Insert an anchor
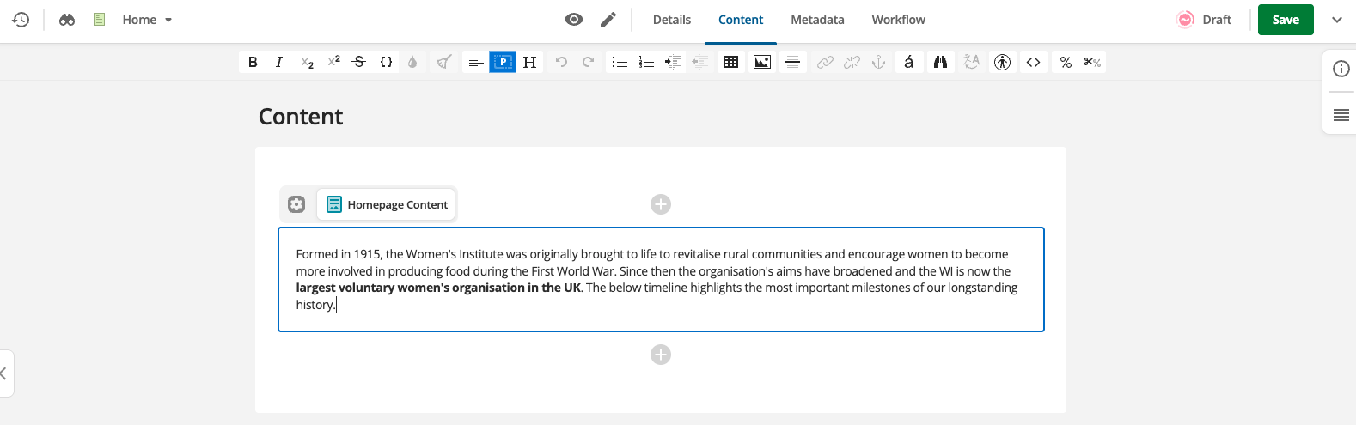Viewport: 1356px width, 425px height. [878, 62]
